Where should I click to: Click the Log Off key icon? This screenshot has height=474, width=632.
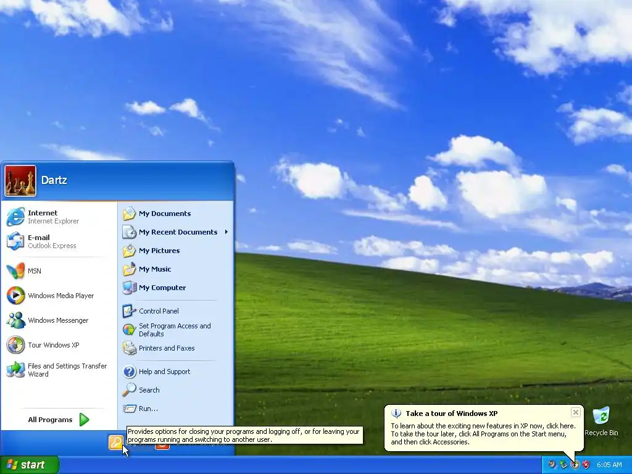point(115,443)
